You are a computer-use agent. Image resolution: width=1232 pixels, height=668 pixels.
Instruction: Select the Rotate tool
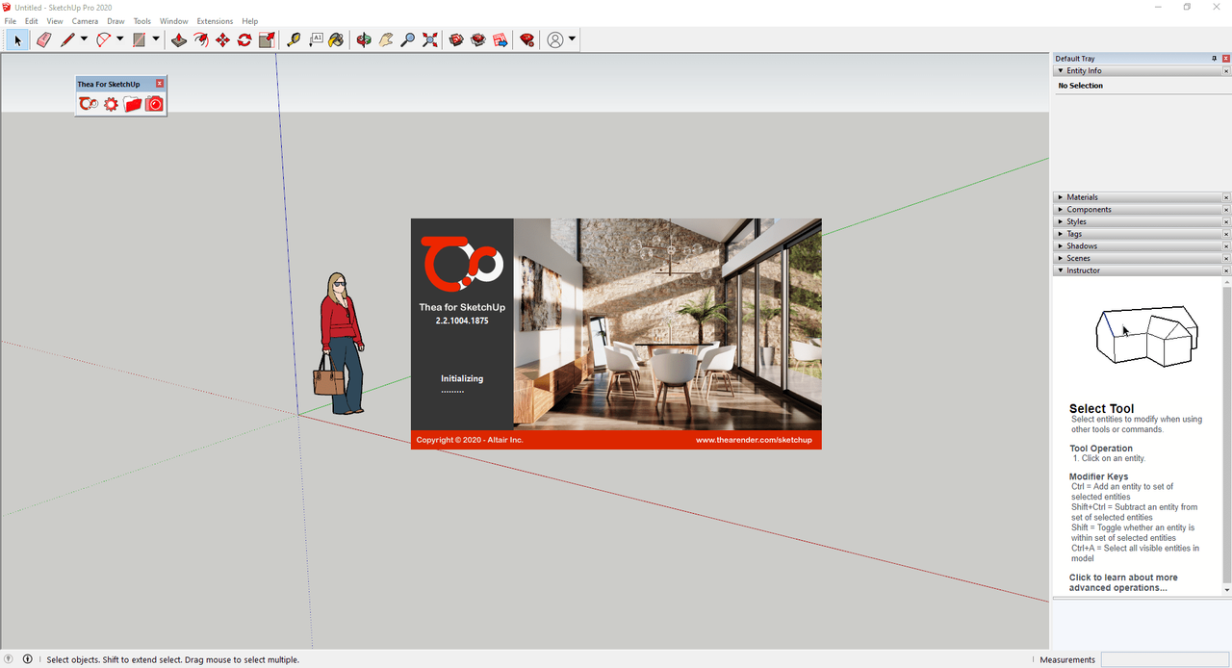pyautogui.click(x=244, y=39)
